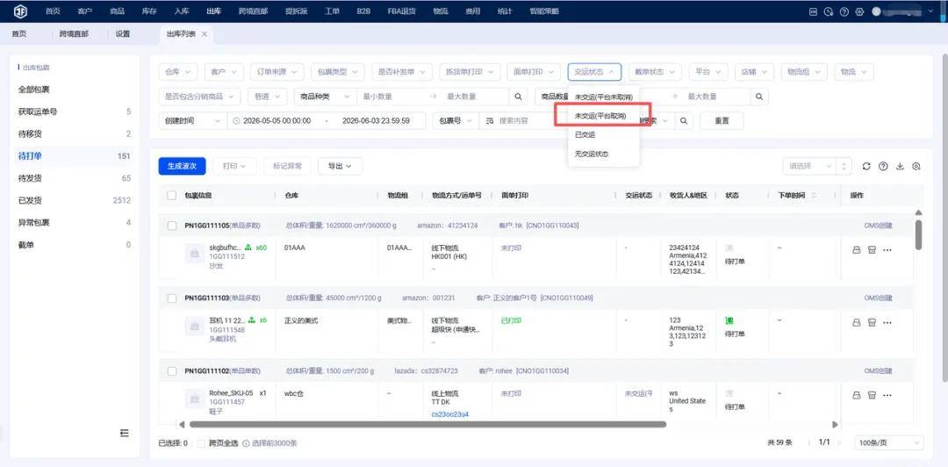Select checkbox for package PN1GG111103
The width and height of the screenshot is (948, 467).
coord(172,298)
